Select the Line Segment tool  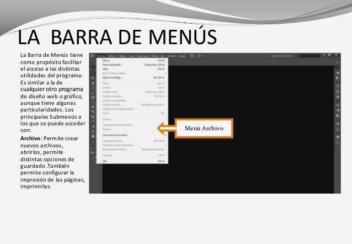(x=93, y=88)
